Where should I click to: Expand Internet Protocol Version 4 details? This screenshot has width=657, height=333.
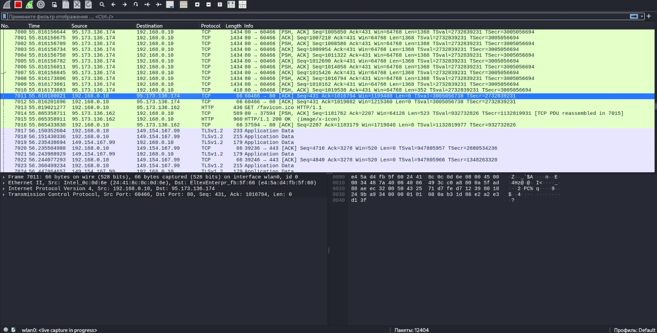click(x=4, y=189)
